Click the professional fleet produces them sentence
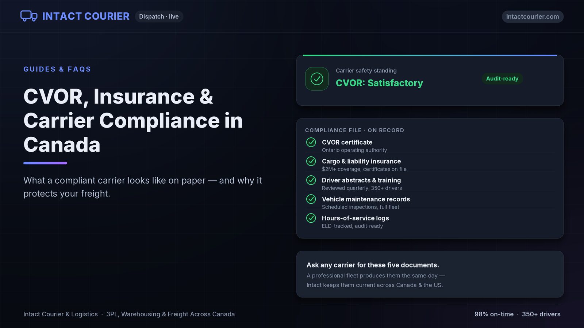584x328 pixels. pos(376,280)
